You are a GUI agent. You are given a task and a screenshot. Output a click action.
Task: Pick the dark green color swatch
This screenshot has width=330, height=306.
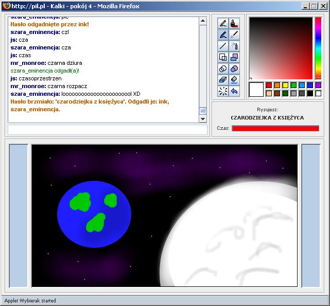click(285, 93)
